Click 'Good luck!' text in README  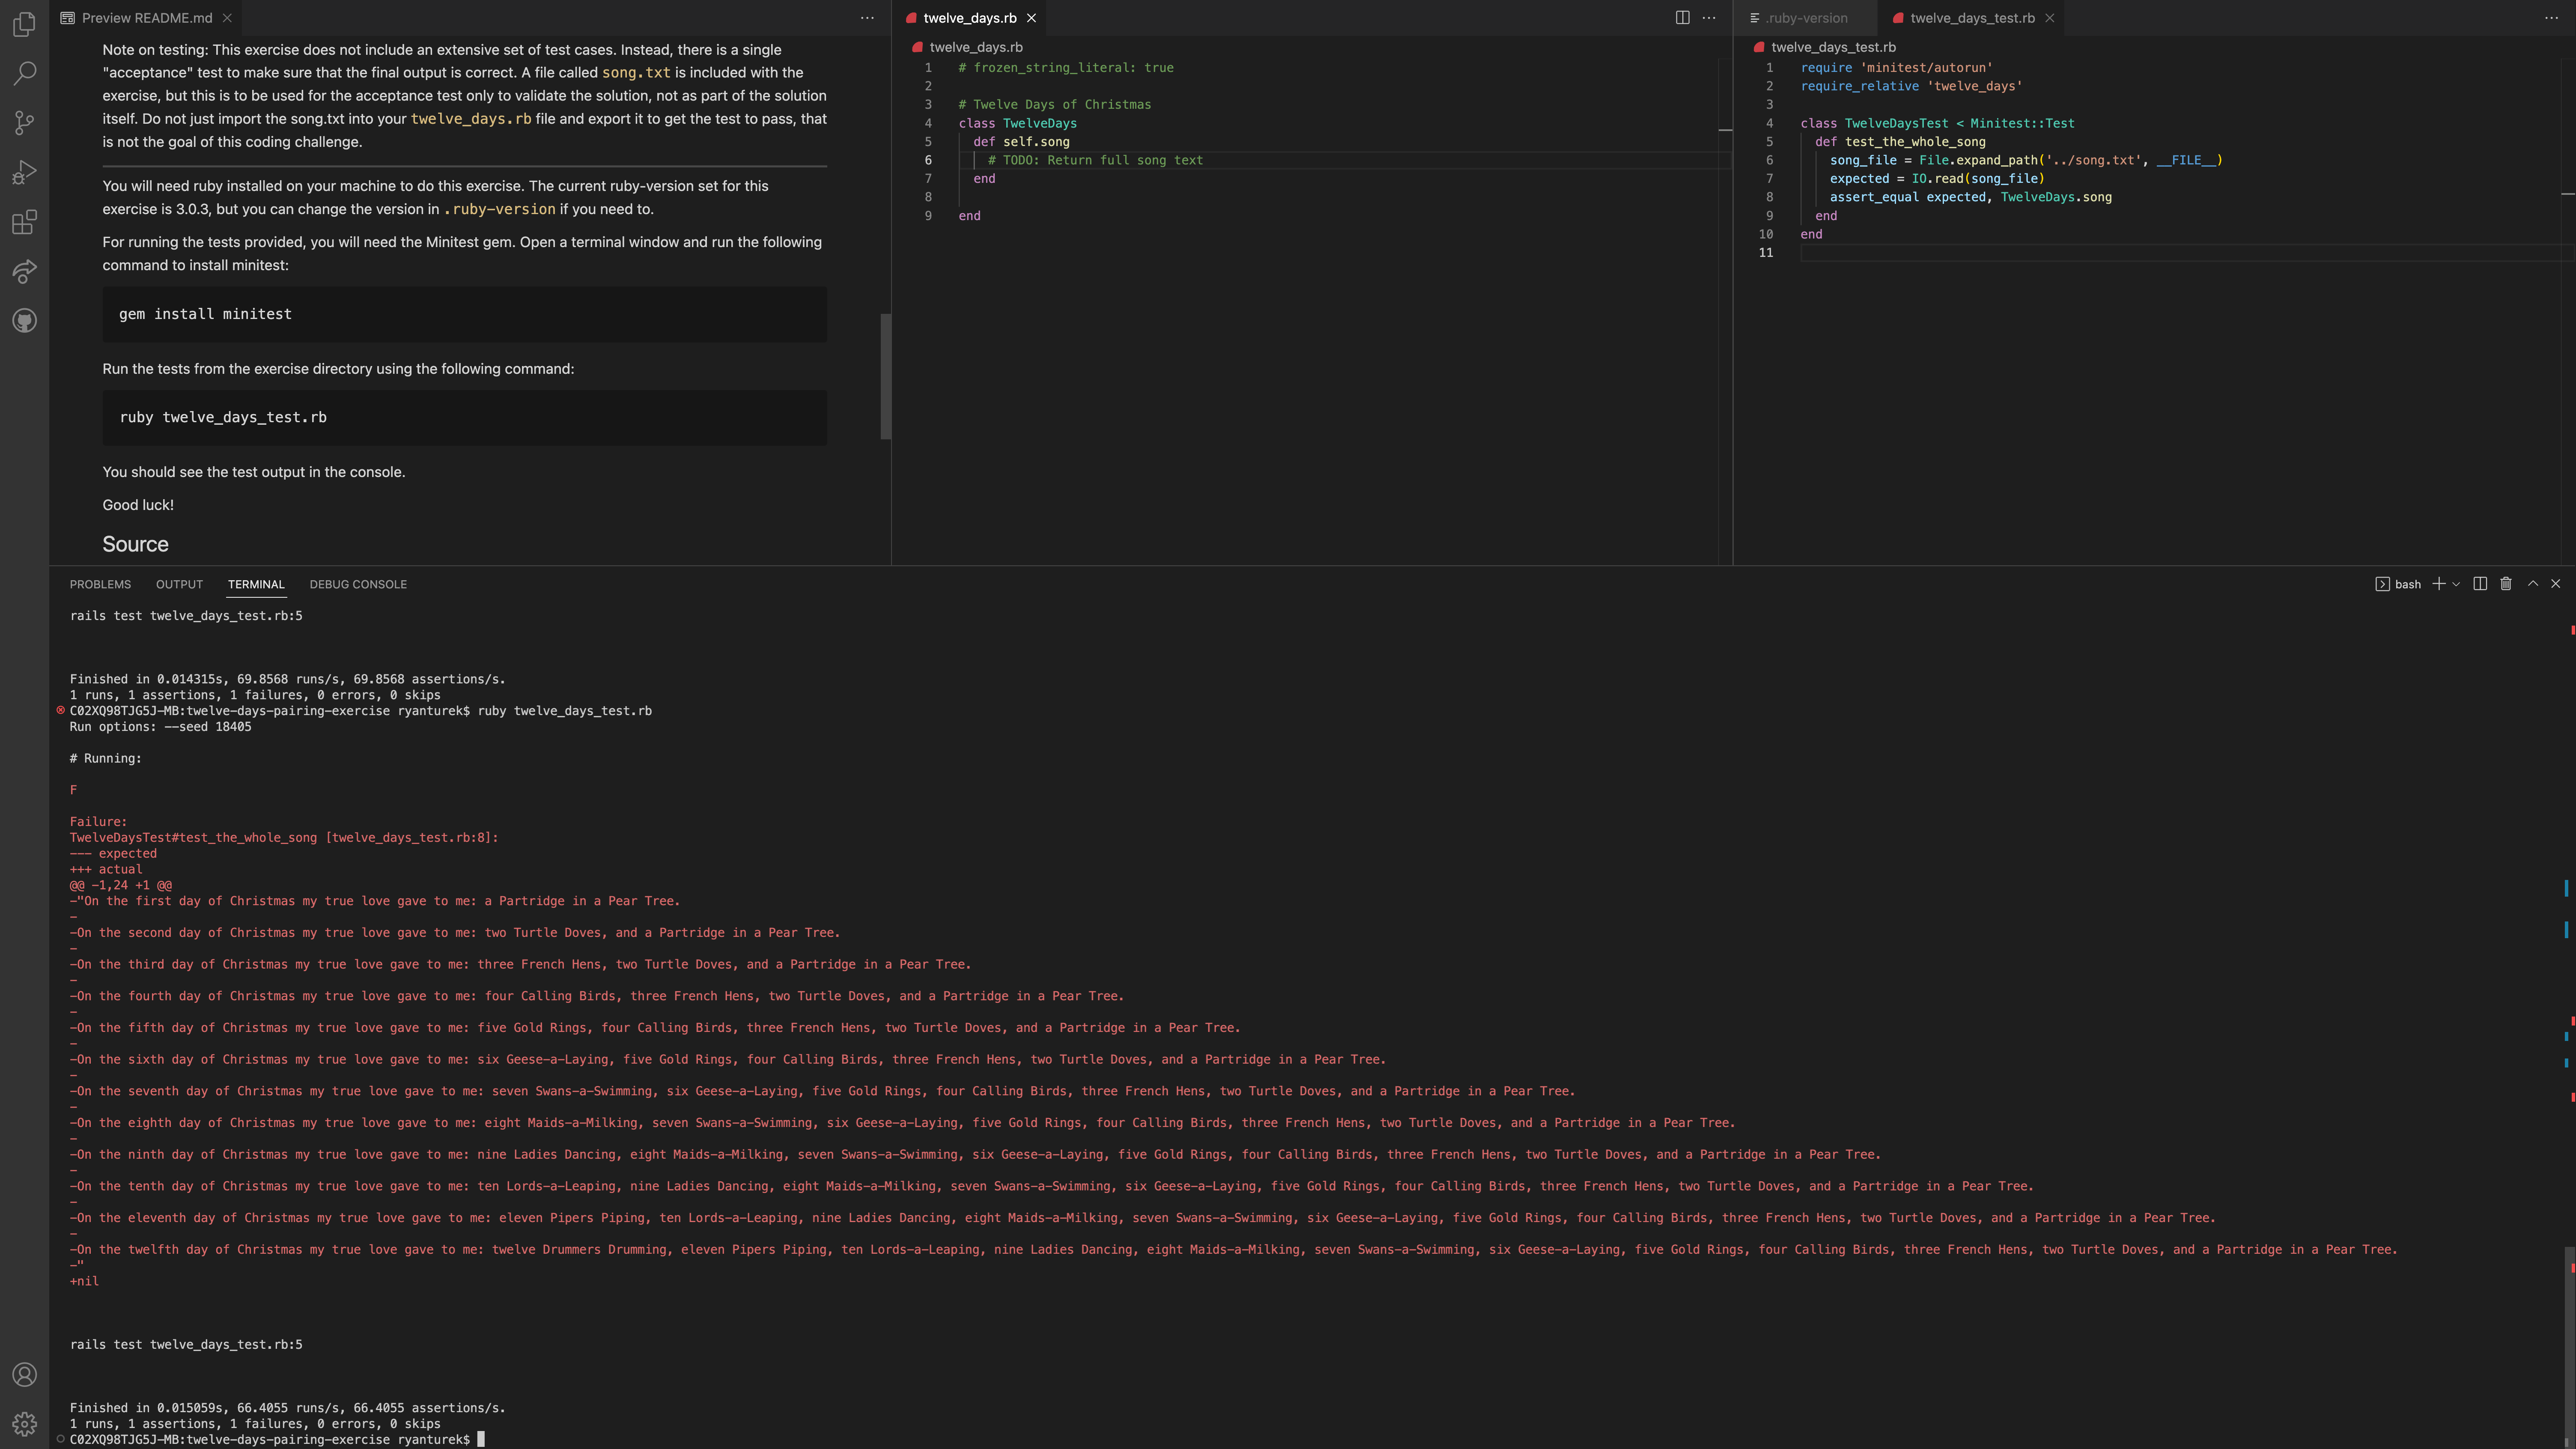[x=138, y=505]
